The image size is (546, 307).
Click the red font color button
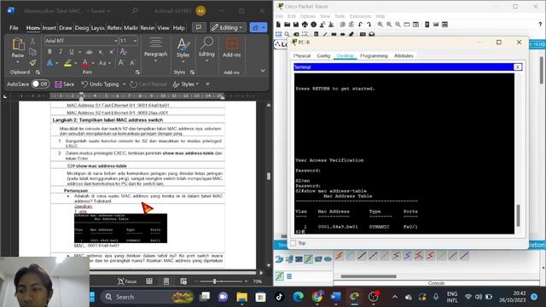(x=85, y=63)
